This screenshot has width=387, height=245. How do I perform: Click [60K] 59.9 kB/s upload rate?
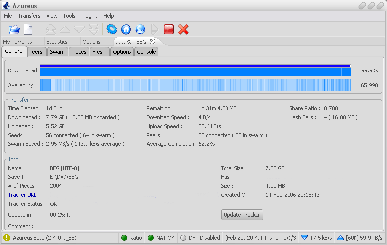click(364, 238)
